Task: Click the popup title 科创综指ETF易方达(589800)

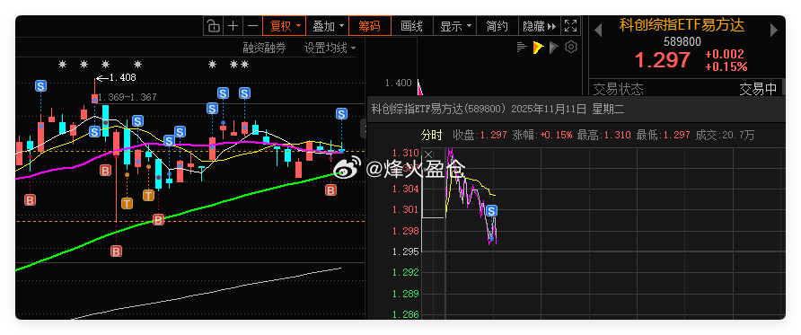Action: point(438,109)
